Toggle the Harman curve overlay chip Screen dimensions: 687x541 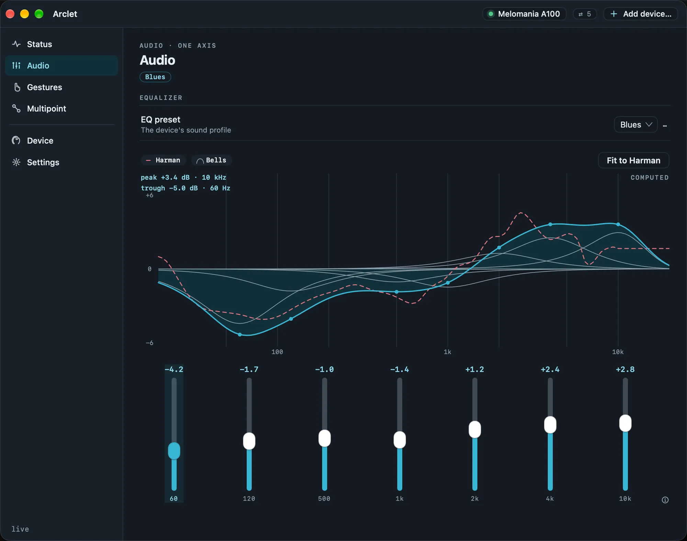point(163,160)
